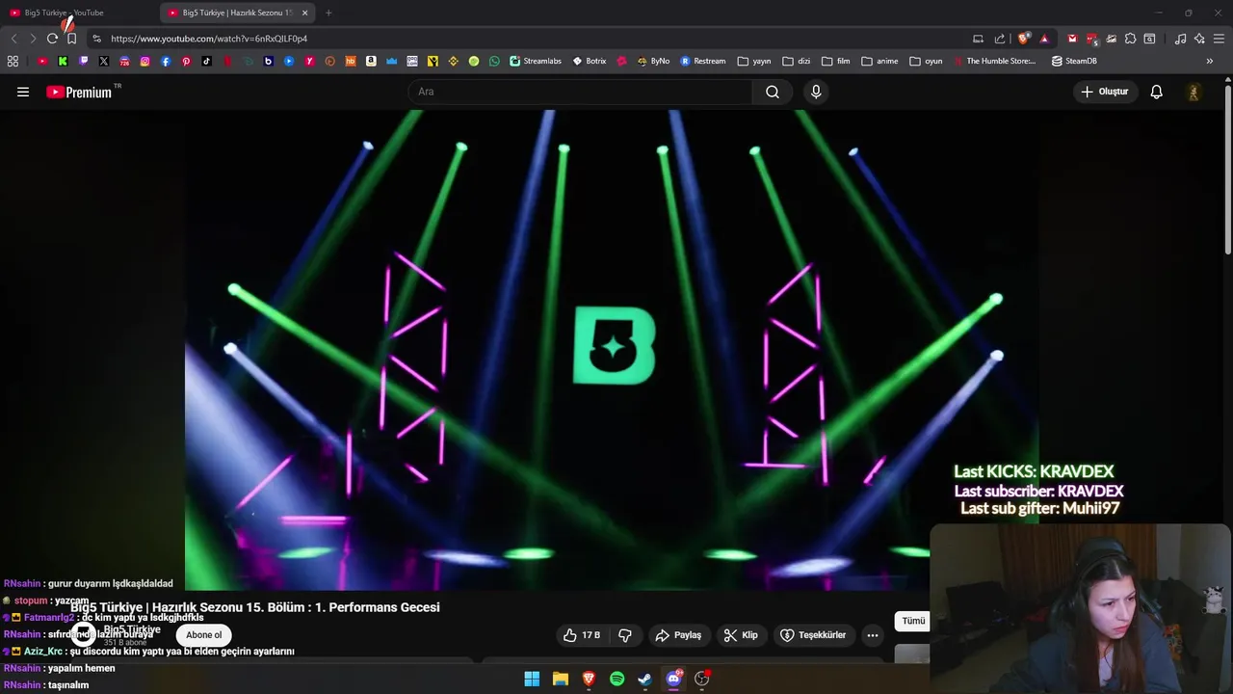Open a new browser tab with plus
Viewport: 1233px width, 694px height.
328,13
